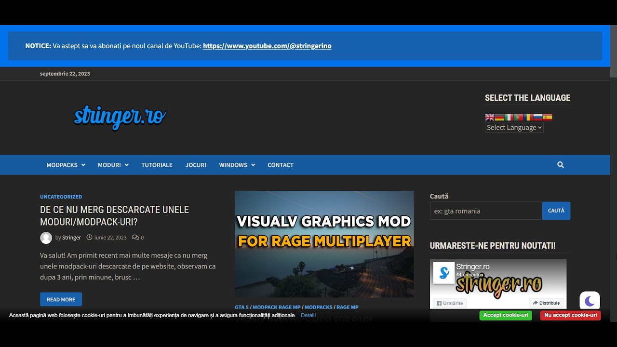This screenshot has width=617, height=347.
Task: Open the YouTube stringerino channel link
Action: click(x=267, y=46)
